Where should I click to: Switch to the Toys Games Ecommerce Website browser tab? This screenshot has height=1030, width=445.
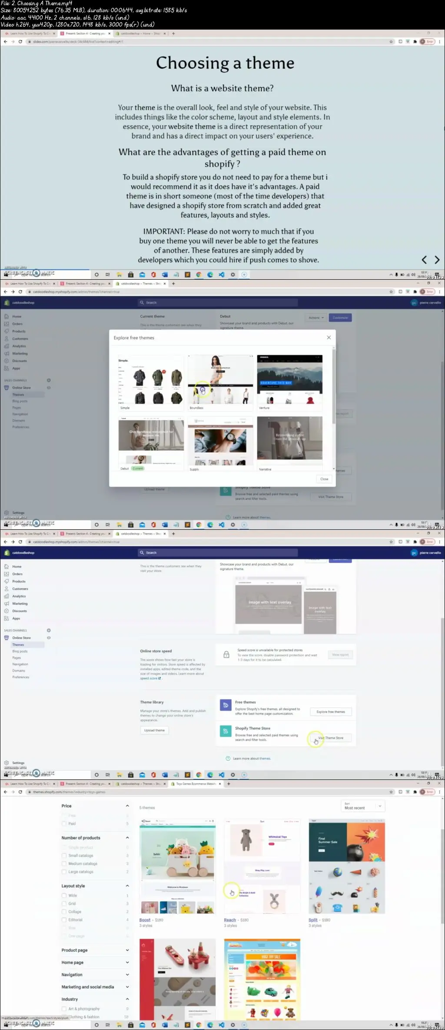pyautogui.click(x=196, y=784)
